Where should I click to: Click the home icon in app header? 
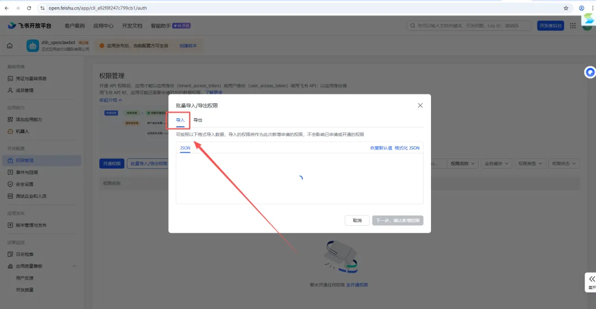(x=10, y=46)
